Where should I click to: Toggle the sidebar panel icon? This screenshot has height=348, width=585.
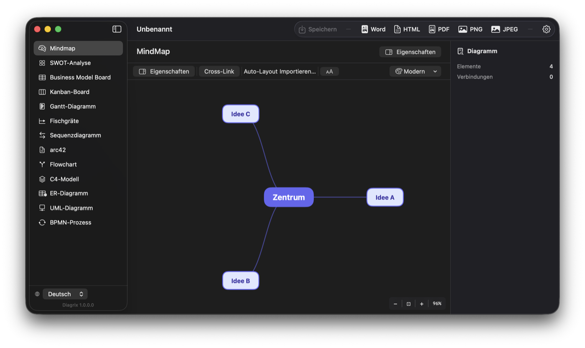[x=117, y=29]
